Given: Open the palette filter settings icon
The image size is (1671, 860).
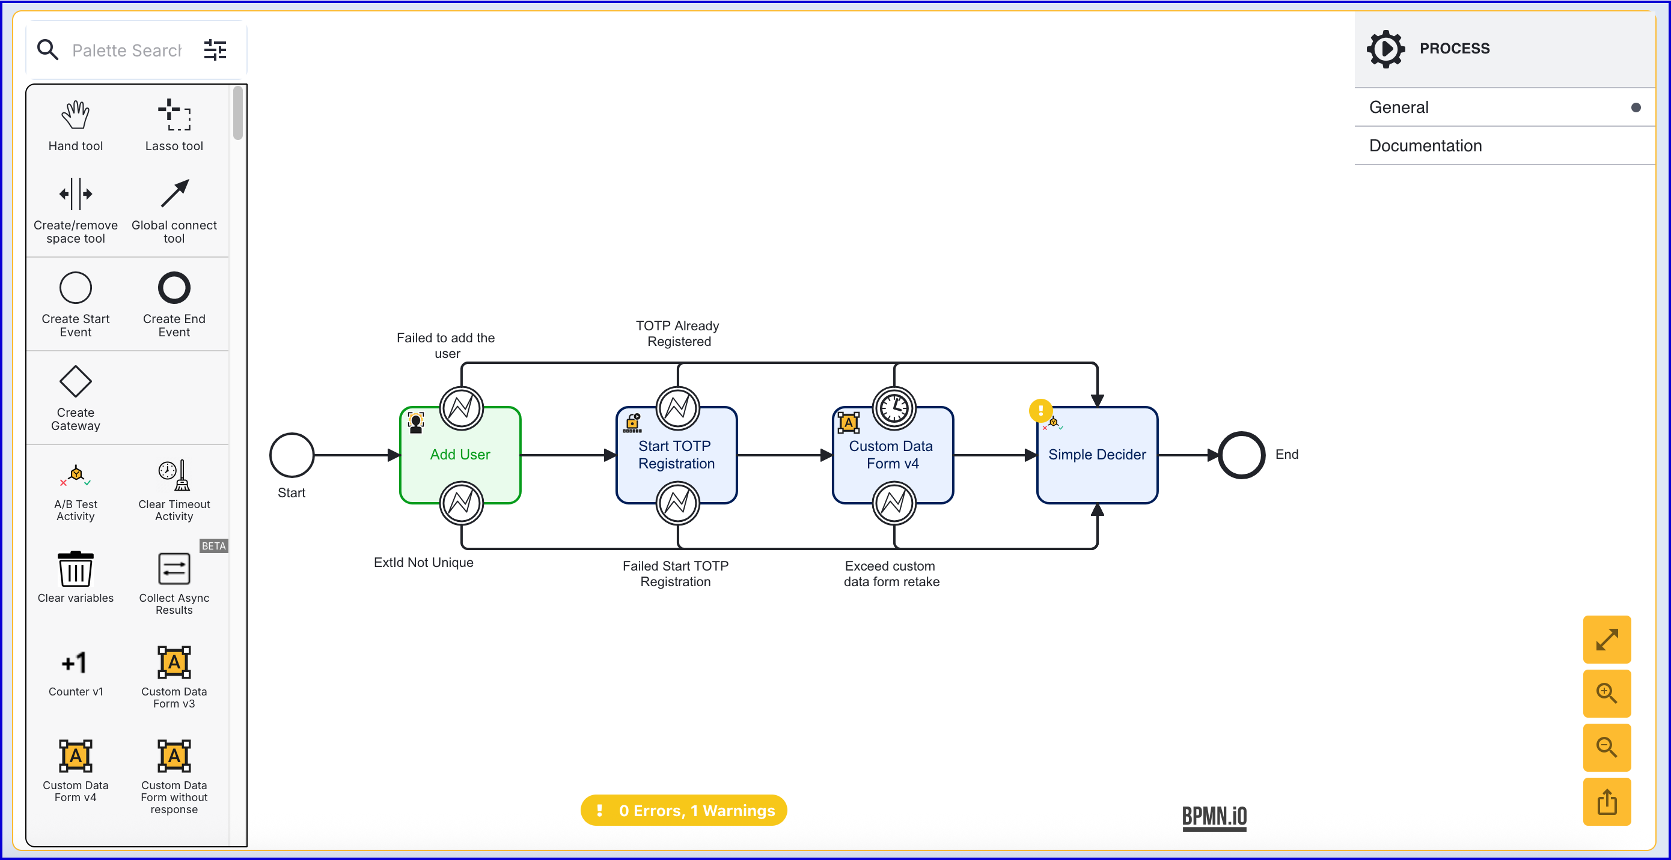Looking at the screenshot, I should coord(215,50).
